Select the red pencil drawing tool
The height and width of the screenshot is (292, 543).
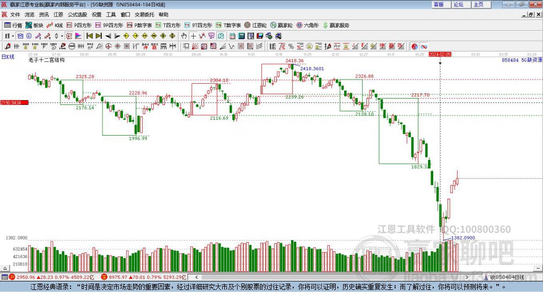point(7,46)
